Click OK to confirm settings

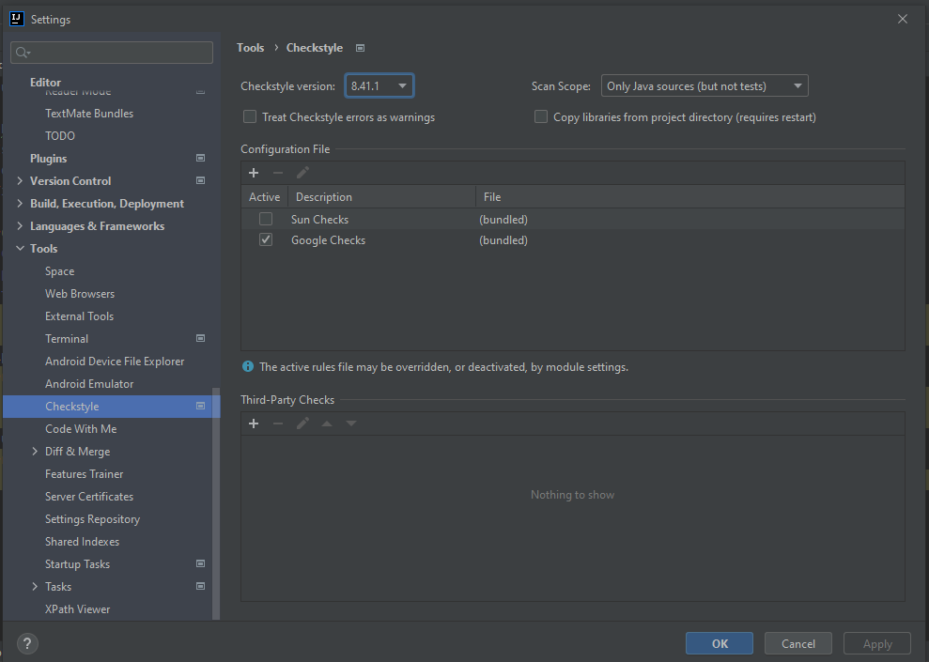coord(720,643)
